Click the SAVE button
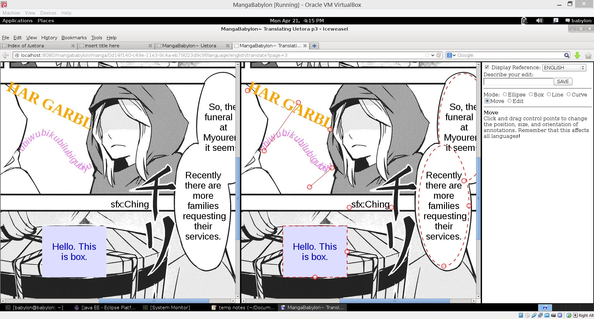Screen dimensions: 594x319 click(x=563, y=82)
